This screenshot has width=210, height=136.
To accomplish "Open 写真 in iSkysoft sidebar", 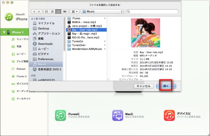I will (16, 46).
